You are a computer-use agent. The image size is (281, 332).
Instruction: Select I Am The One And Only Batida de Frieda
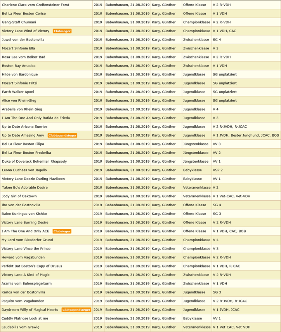(36, 118)
